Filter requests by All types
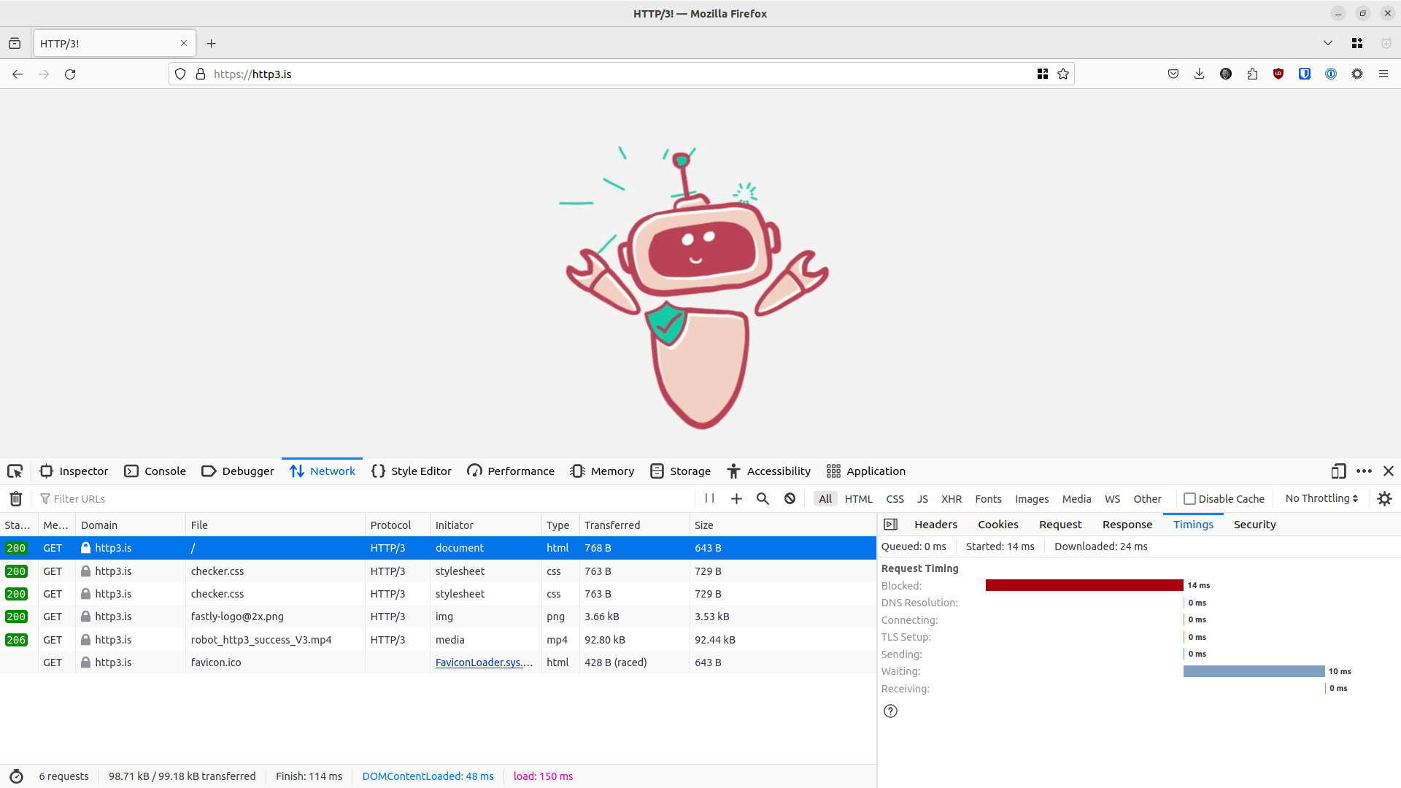Viewport: 1401px width, 788px height. [825, 499]
